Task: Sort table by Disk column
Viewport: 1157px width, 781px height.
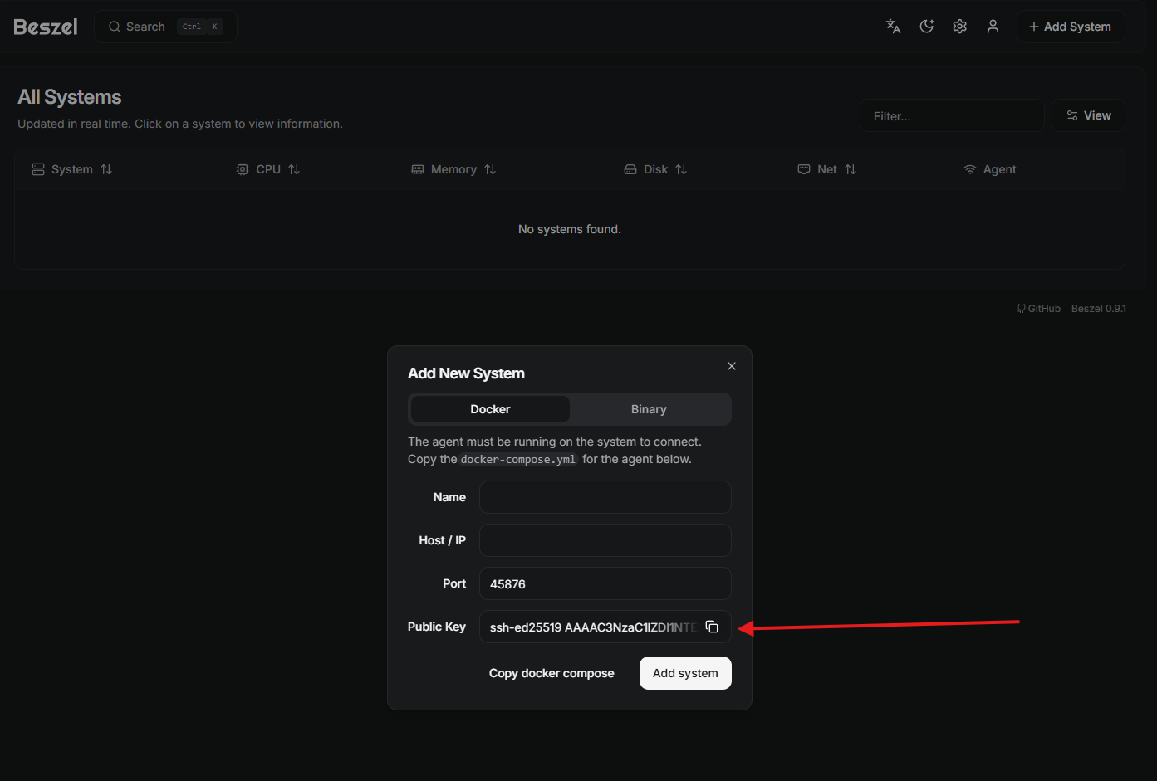Action: pyautogui.click(x=655, y=169)
